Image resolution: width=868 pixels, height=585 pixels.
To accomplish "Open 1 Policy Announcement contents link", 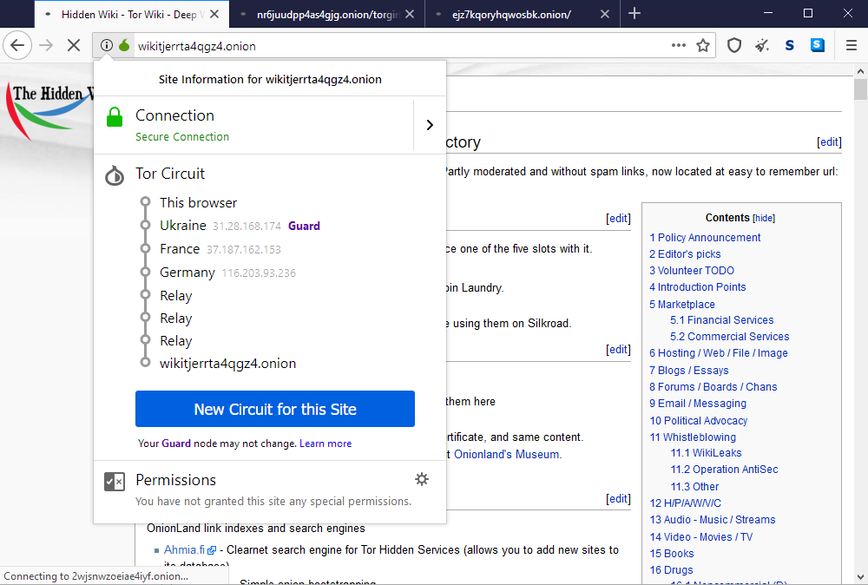I will (705, 238).
